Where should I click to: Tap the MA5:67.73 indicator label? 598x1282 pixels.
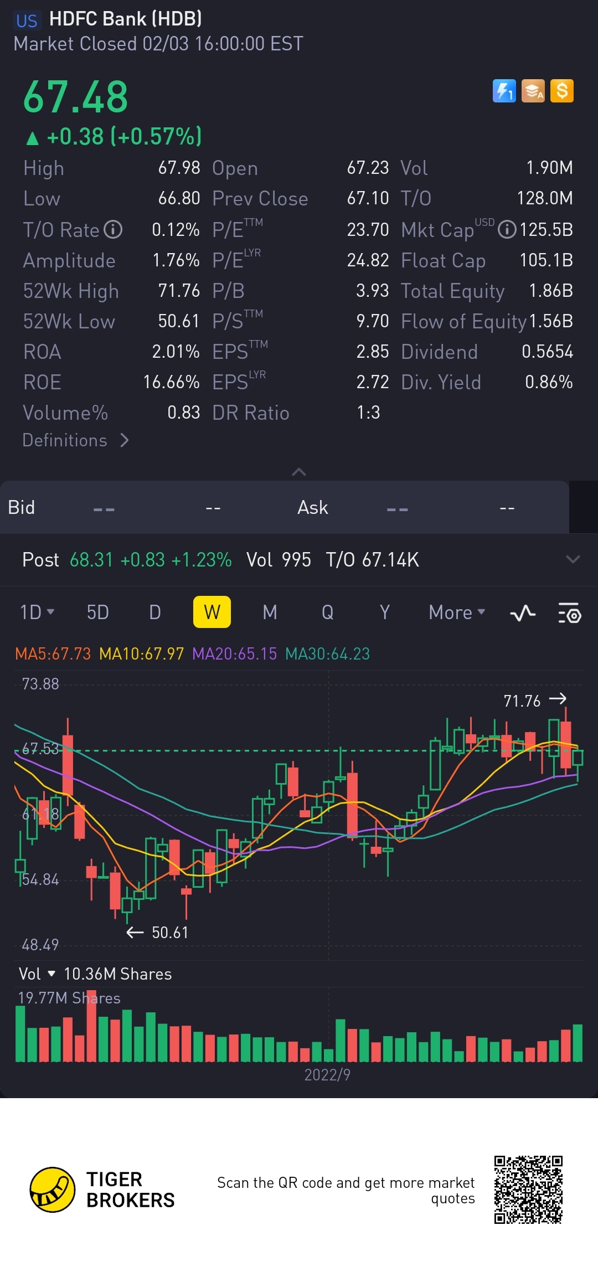53,654
